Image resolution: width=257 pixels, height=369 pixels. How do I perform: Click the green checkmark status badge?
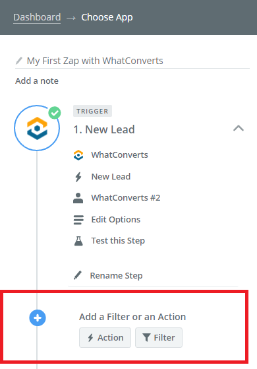coord(55,113)
